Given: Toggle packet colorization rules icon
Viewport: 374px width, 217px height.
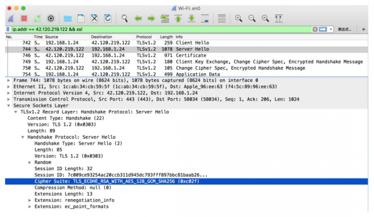Looking at the screenshot, I should tap(222, 19).
